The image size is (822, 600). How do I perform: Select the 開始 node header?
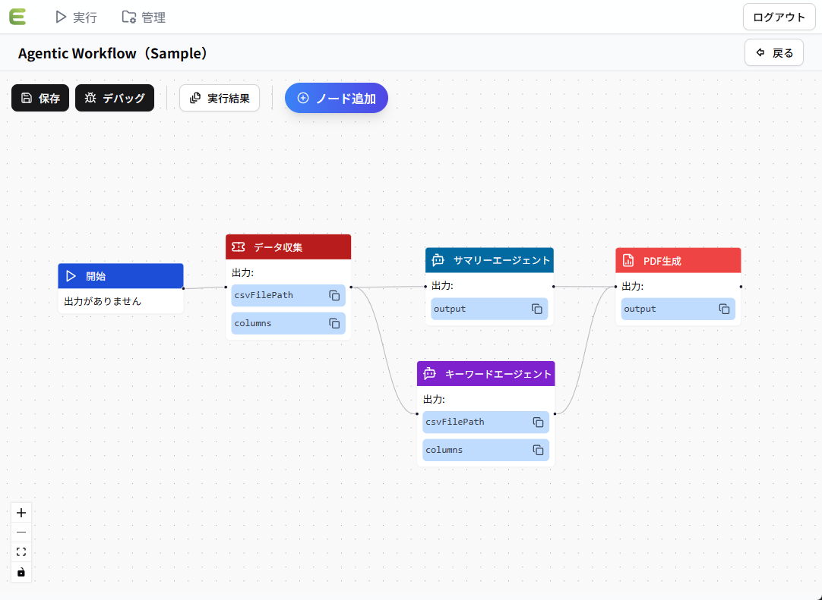(x=121, y=276)
